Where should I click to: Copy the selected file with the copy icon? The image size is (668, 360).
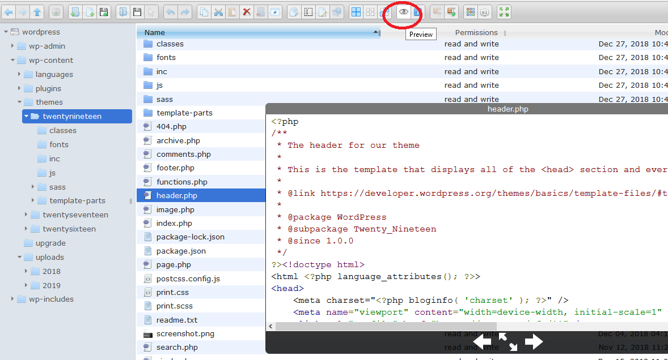pyautogui.click(x=204, y=12)
